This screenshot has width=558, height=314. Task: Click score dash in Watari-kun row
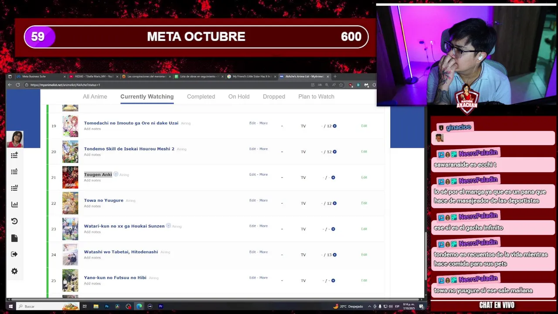[x=282, y=229]
